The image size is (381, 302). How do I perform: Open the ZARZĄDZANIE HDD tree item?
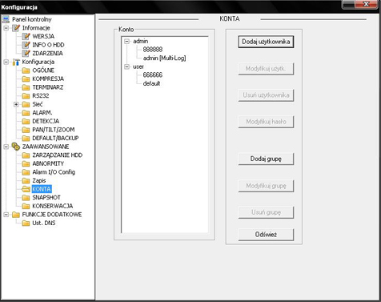pos(58,155)
